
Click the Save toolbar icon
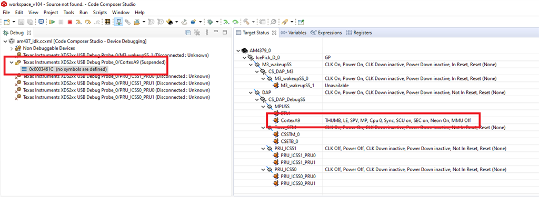click(21, 22)
